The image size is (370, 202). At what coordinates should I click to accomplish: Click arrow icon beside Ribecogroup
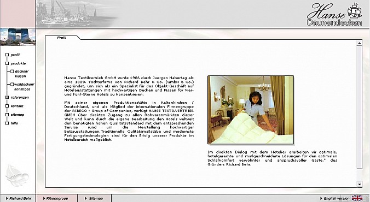44,199
